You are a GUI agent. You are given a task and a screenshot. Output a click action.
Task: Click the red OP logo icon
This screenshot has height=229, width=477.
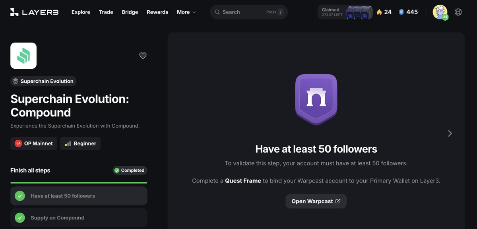coord(18,144)
